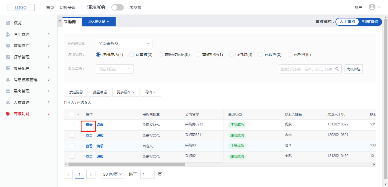
Task: Select 待付款(0) radio button
Action: pyautogui.click(x=231, y=54)
